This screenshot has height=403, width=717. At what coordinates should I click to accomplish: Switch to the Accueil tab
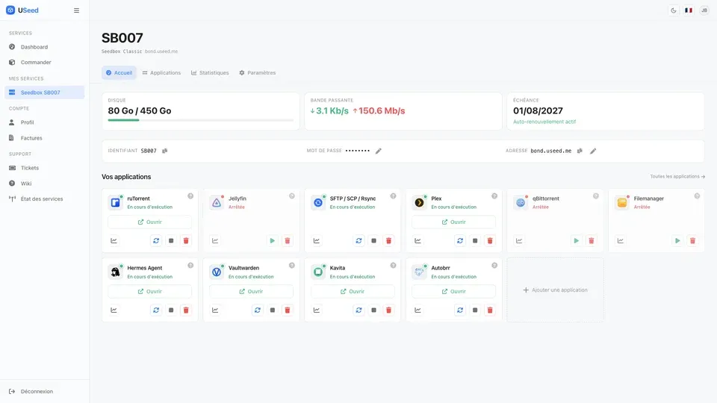pyautogui.click(x=119, y=72)
